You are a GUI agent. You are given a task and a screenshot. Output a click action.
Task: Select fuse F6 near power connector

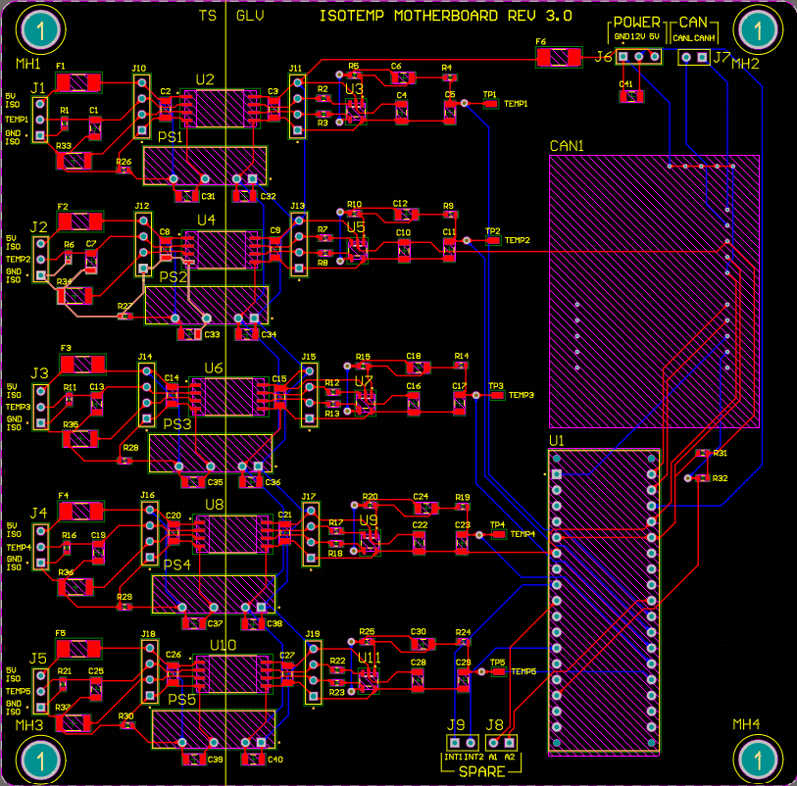[559, 57]
